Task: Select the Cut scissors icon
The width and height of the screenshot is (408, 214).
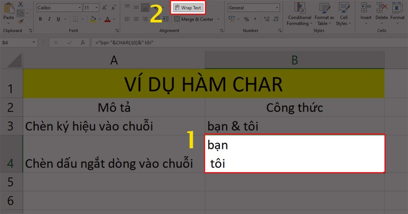Action: [x=20, y=5]
